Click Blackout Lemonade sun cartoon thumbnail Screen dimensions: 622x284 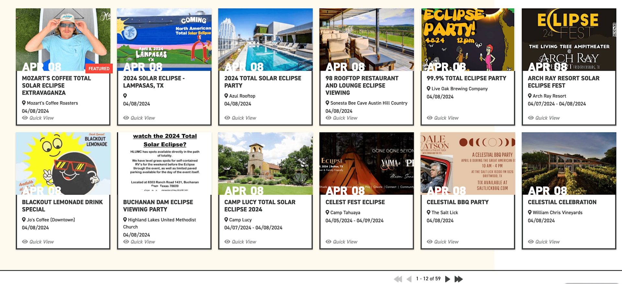tap(63, 163)
